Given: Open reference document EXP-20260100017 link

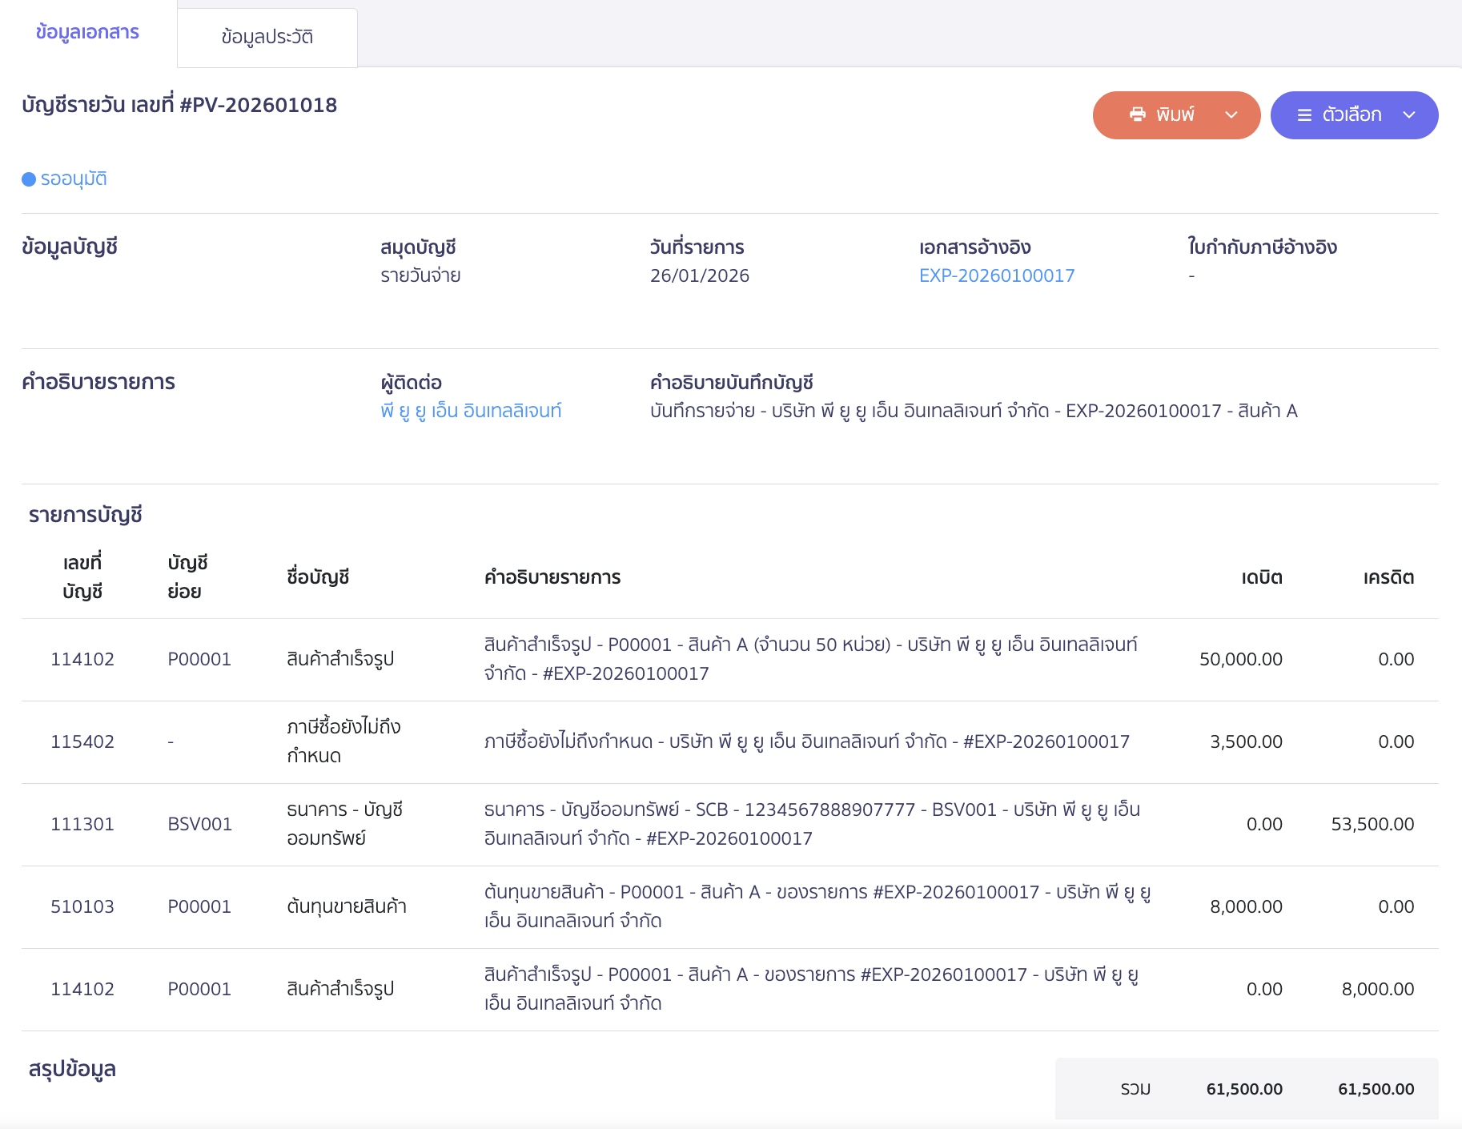Looking at the screenshot, I should [x=996, y=275].
